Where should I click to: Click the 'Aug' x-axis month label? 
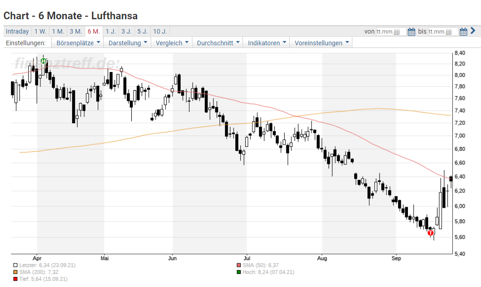[322, 258]
